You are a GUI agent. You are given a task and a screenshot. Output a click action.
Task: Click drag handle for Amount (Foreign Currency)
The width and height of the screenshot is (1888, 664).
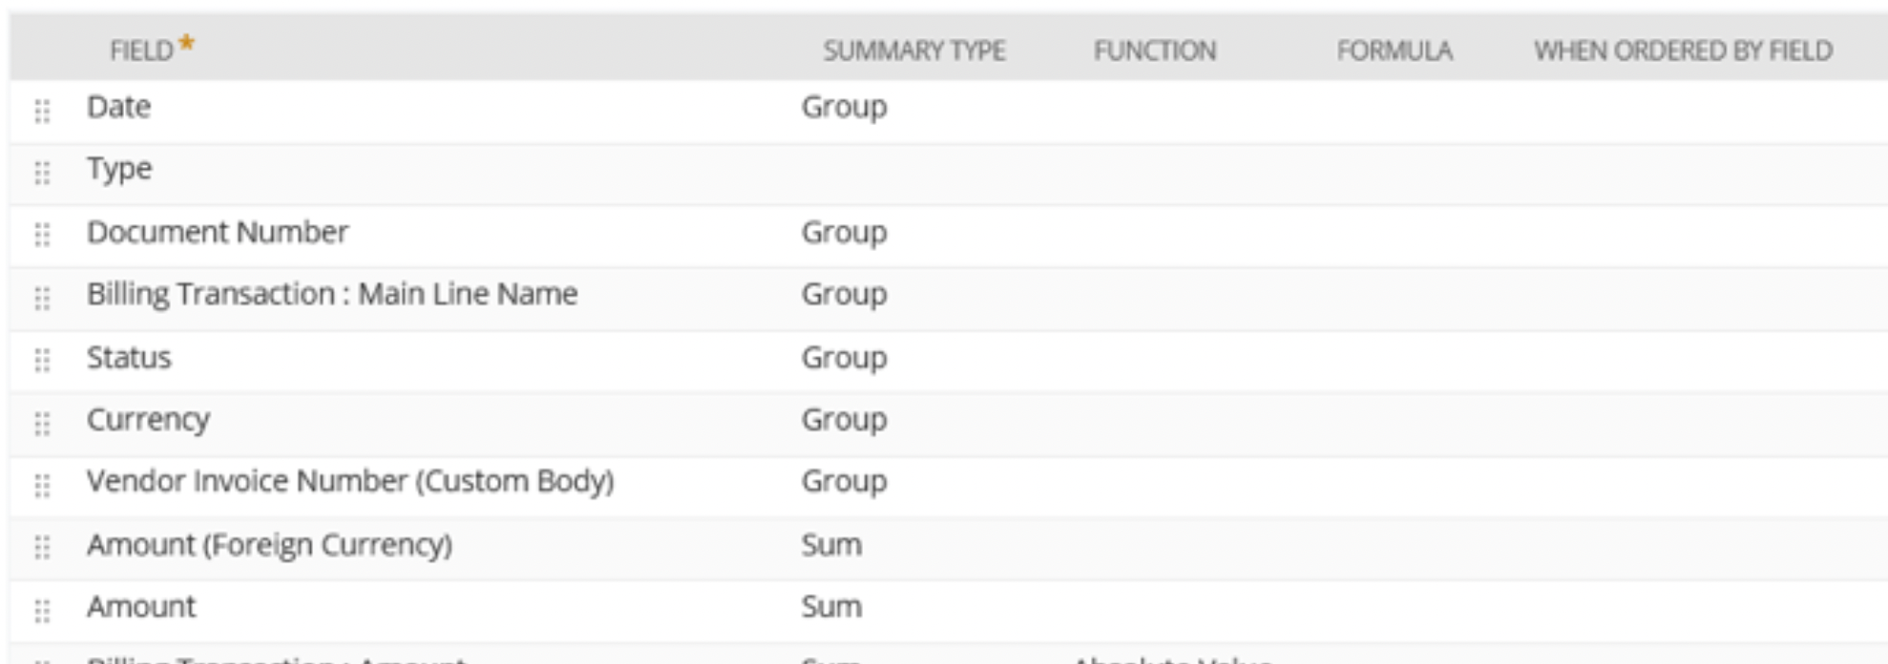(42, 548)
